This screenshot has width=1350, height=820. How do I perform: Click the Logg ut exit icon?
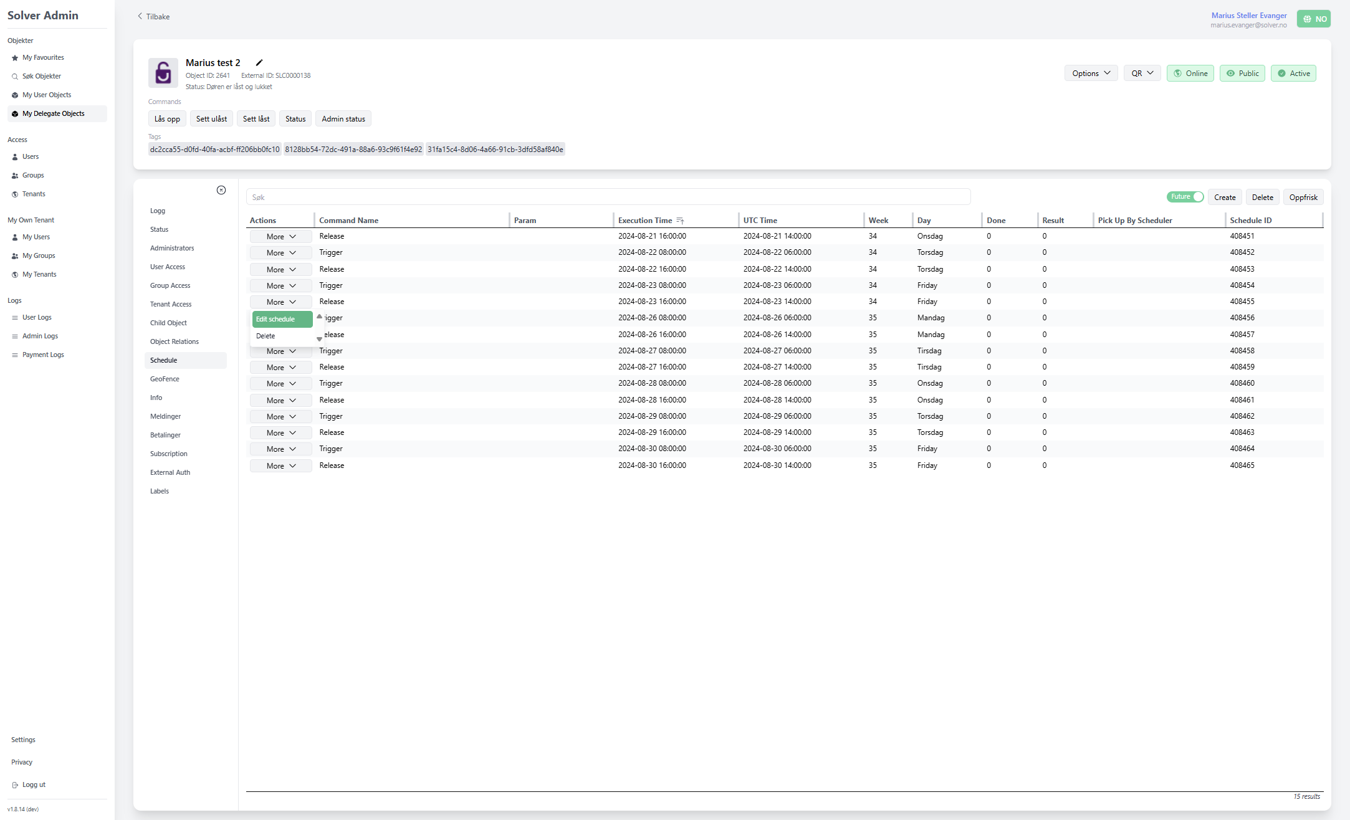point(15,785)
